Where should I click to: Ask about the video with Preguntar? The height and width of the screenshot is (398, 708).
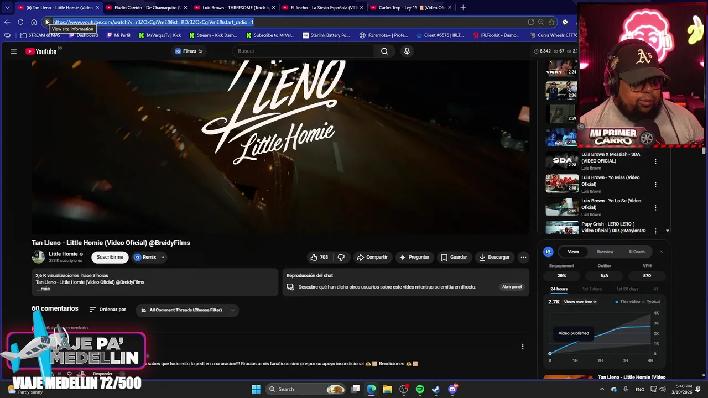pyautogui.click(x=414, y=257)
